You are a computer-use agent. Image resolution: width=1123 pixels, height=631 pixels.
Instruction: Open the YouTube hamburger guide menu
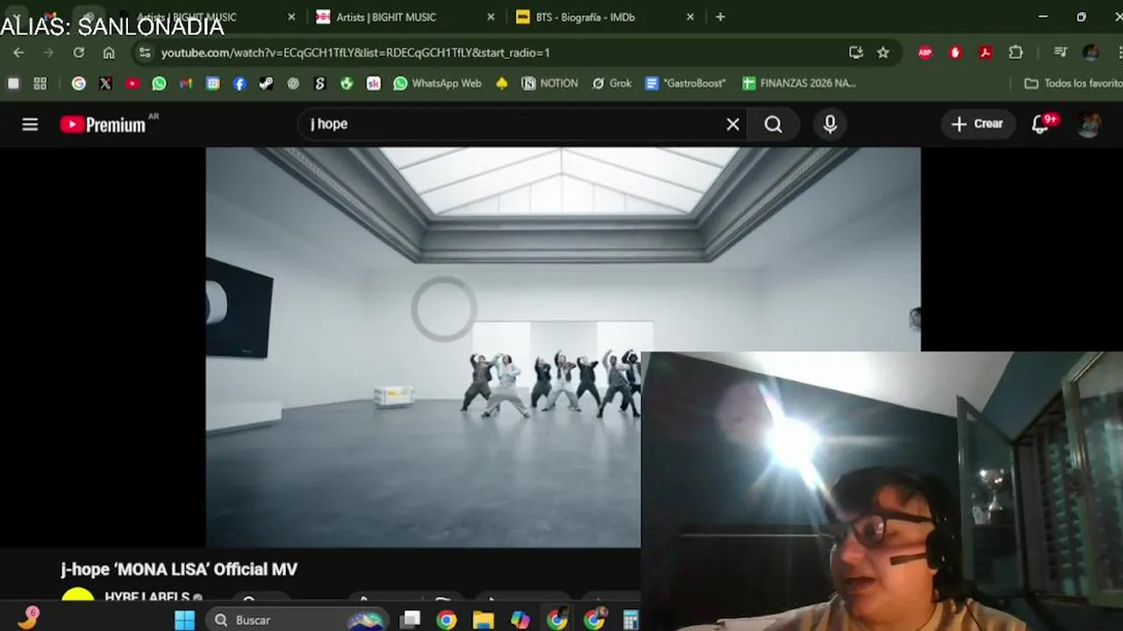click(30, 124)
